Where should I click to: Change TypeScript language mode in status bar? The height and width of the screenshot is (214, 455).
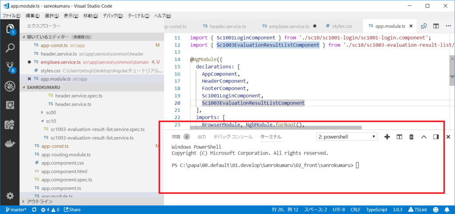tap(377, 210)
